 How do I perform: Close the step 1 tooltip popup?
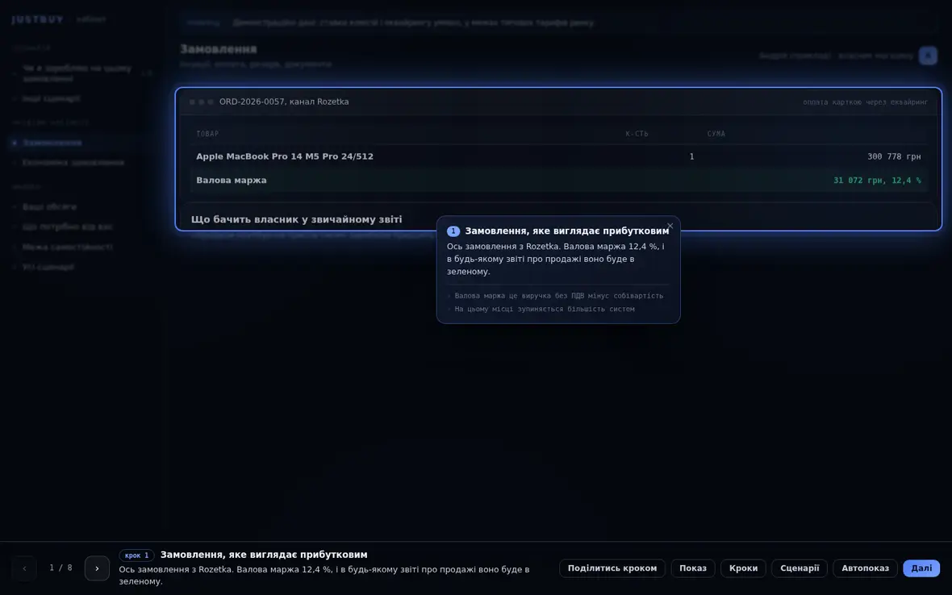[670, 227]
